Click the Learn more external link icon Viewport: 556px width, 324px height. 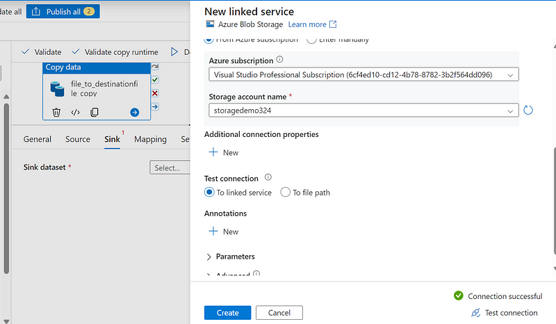(333, 24)
